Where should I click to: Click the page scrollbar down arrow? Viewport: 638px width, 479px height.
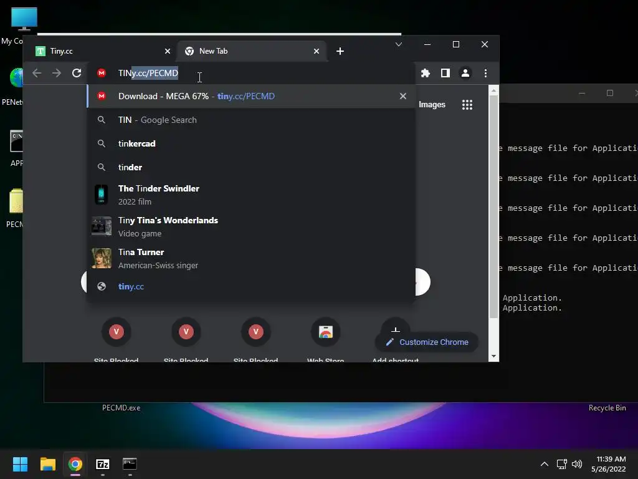(493, 356)
